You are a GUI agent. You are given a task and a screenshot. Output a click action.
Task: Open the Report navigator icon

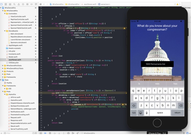coord(36,4)
